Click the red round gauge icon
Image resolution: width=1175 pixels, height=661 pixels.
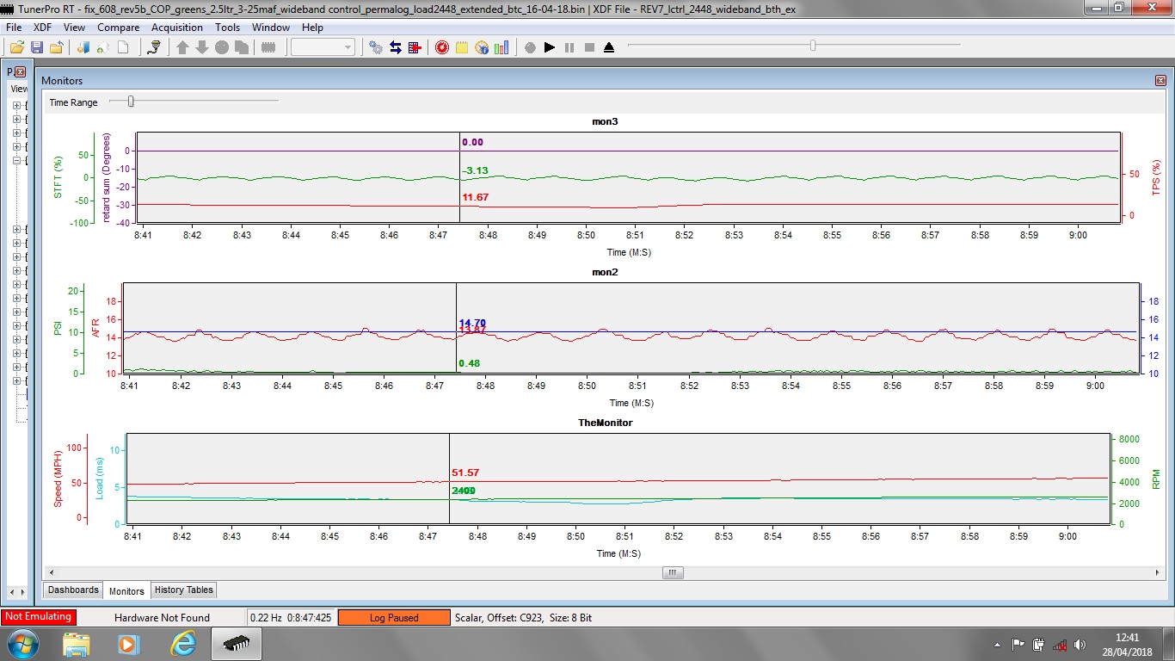point(442,47)
